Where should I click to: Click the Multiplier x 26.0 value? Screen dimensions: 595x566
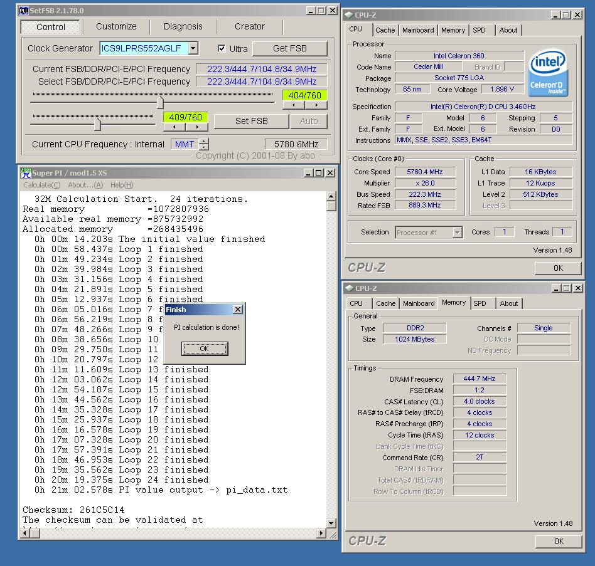coord(425,183)
